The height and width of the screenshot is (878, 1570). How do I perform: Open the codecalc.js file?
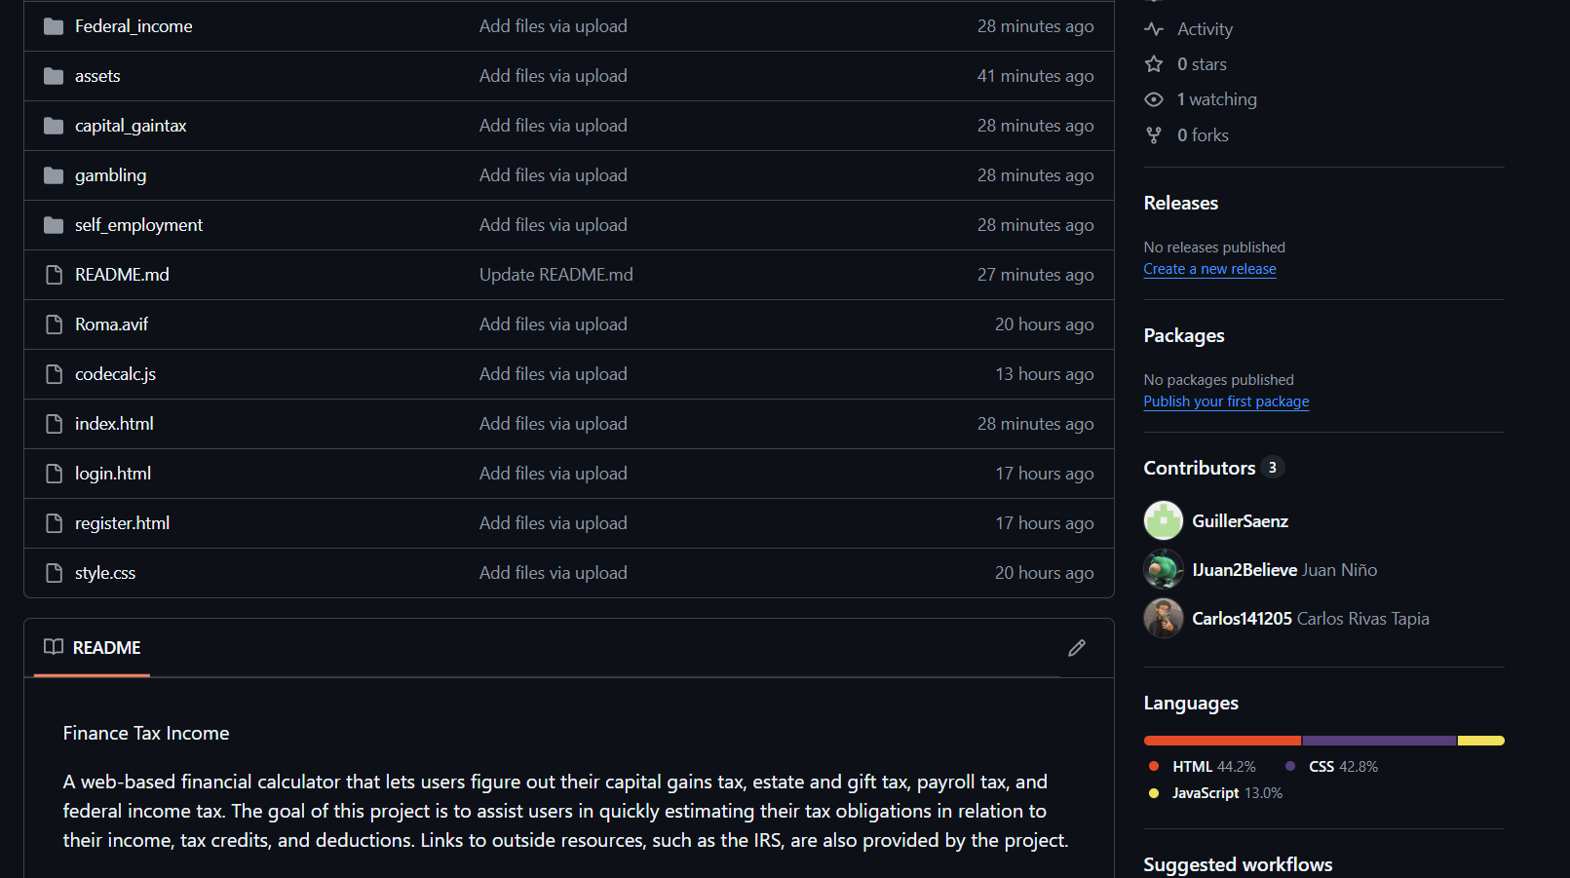point(115,374)
